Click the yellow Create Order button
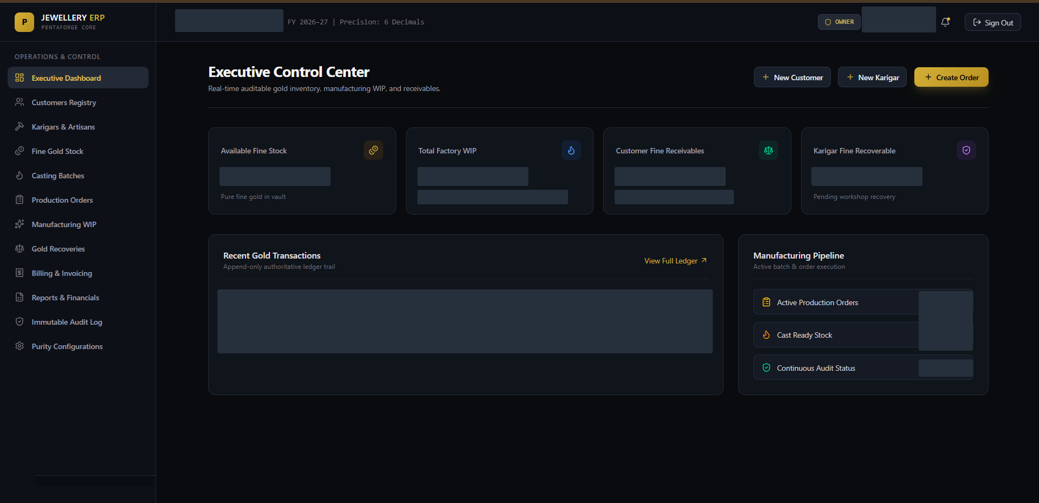The height and width of the screenshot is (503, 1039). tap(951, 77)
